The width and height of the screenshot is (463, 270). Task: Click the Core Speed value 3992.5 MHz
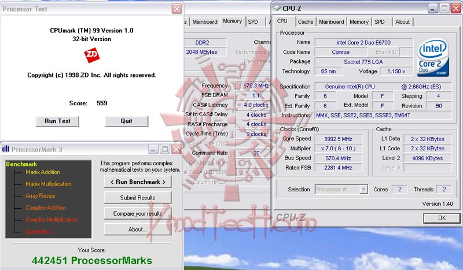coord(339,139)
